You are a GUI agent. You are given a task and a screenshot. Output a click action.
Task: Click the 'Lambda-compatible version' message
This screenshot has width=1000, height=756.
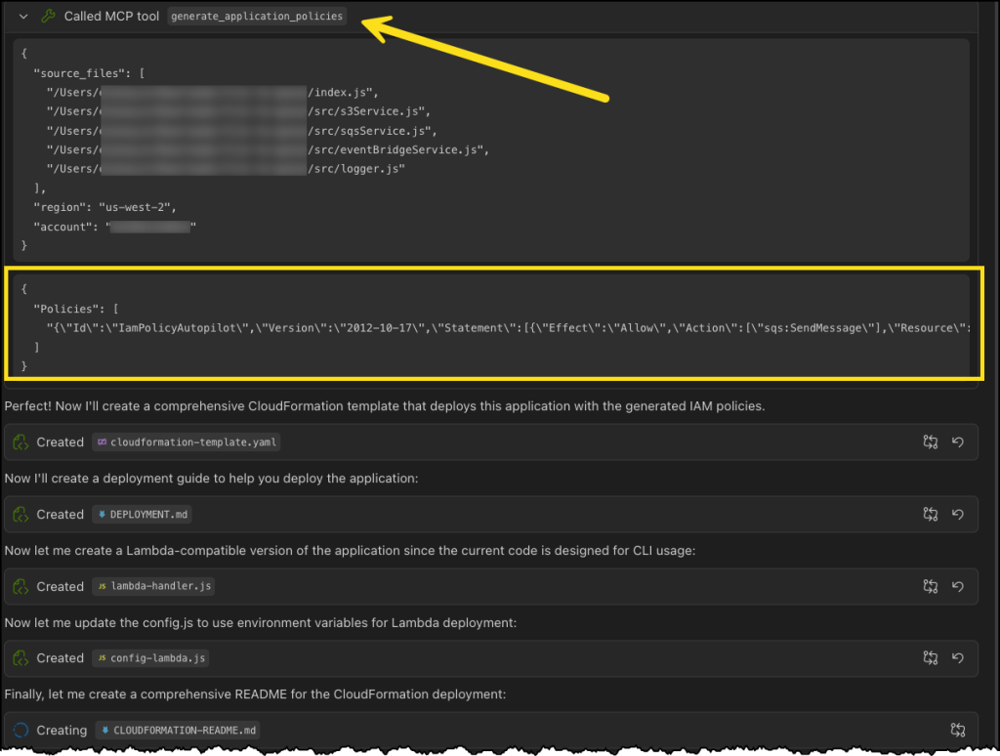tap(350, 550)
